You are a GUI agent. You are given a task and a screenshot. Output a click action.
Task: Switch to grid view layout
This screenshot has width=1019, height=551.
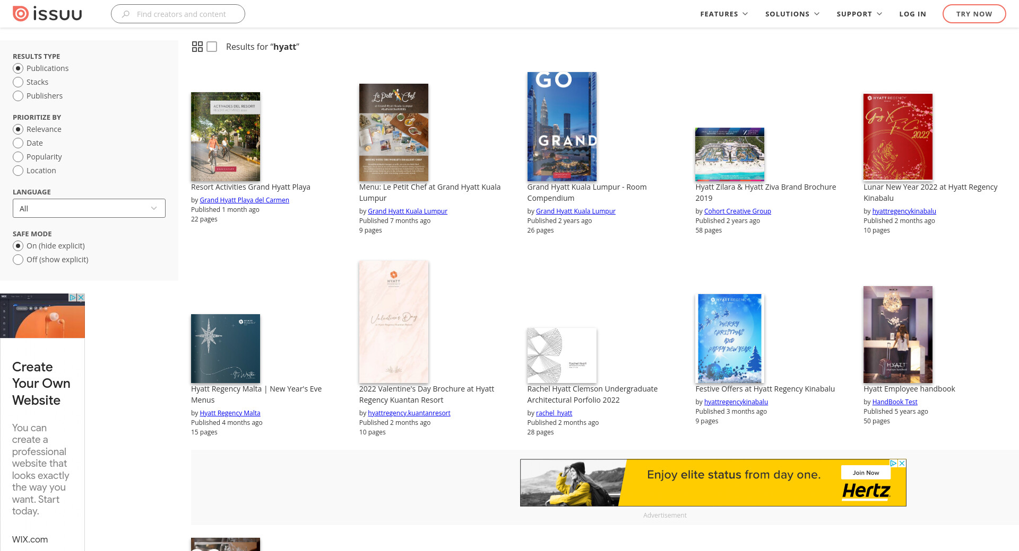click(x=197, y=47)
